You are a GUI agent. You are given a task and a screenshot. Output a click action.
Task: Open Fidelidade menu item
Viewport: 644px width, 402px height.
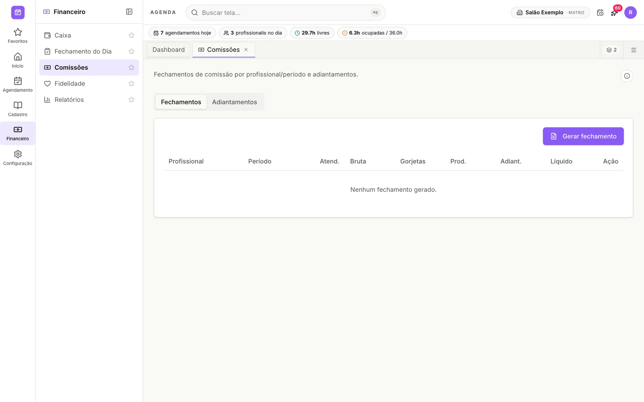[89, 83]
